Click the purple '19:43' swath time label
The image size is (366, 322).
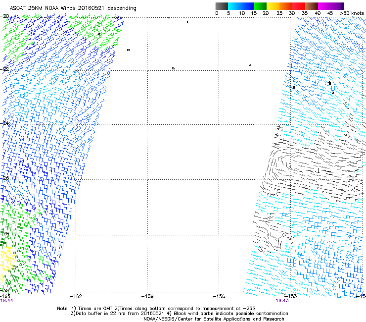282,301
